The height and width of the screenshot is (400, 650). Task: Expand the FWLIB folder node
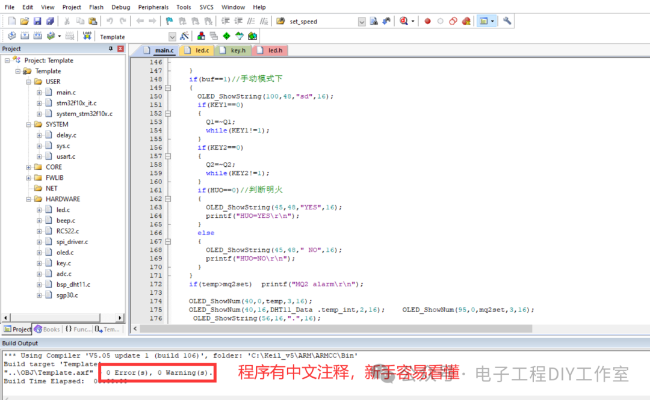point(29,178)
